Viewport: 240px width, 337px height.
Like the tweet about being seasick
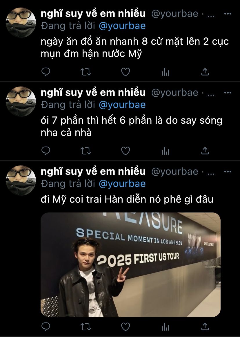pos(126,151)
